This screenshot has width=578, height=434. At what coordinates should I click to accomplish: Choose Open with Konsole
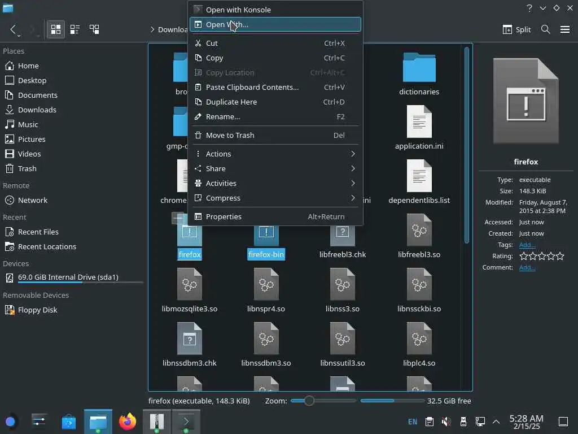(x=275, y=10)
